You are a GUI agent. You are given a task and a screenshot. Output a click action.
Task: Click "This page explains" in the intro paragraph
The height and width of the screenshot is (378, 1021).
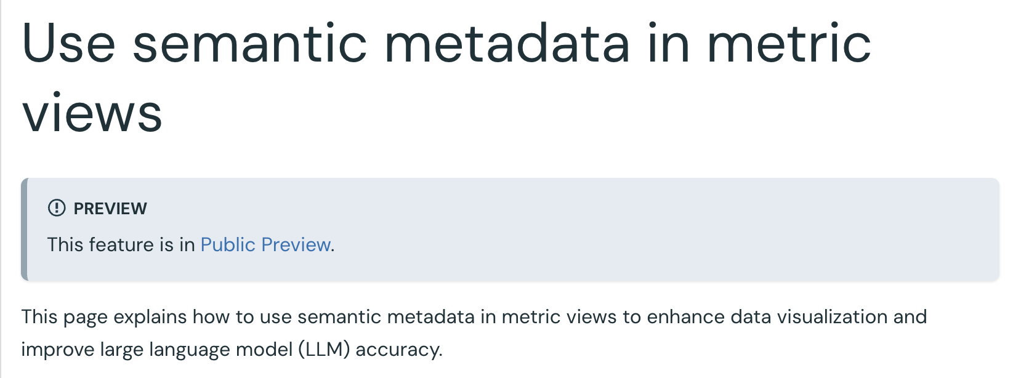[x=104, y=316]
